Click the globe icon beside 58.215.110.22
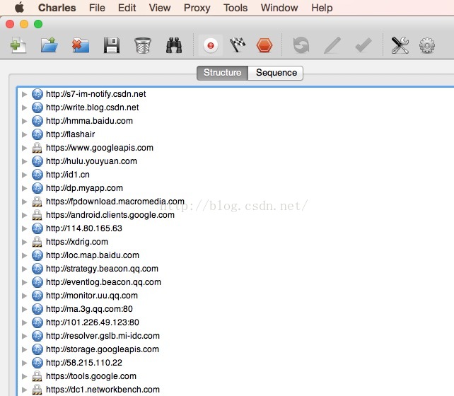 pos(37,363)
